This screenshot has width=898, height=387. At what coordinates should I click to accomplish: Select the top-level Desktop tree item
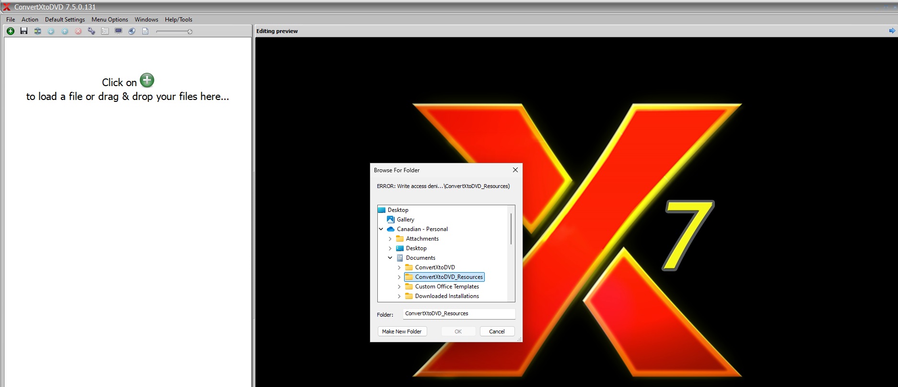coord(398,210)
